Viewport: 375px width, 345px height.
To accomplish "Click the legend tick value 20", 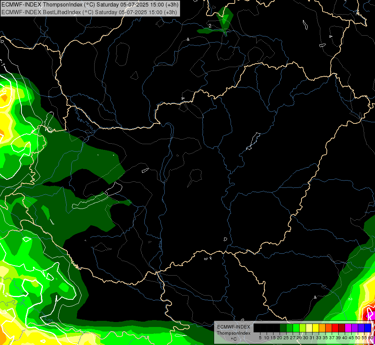I will pos(280,338).
